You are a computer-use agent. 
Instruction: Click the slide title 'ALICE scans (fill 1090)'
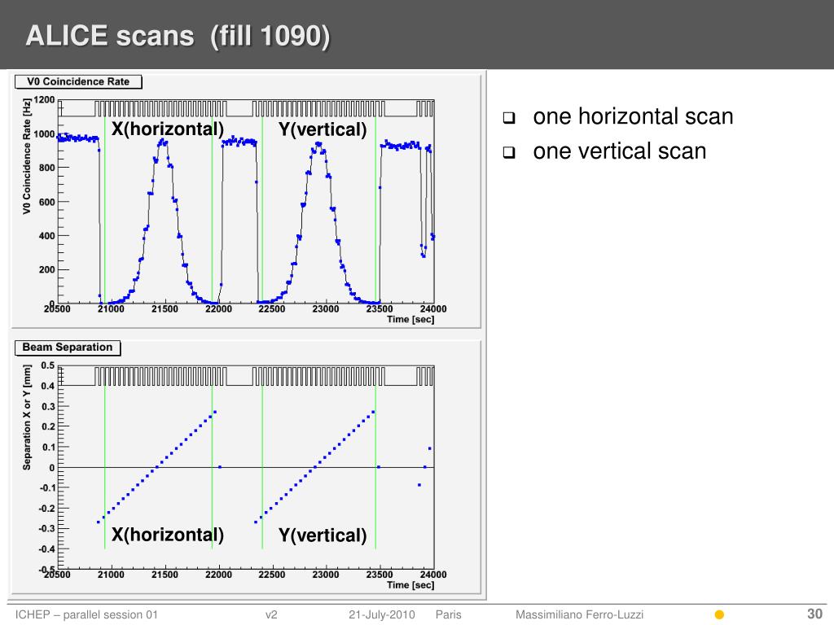pyautogui.click(x=178, y=36)
